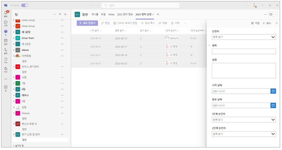Click 댓글 in the toolbar
This screenshot has width=282, height=150.
coord(163,23)
